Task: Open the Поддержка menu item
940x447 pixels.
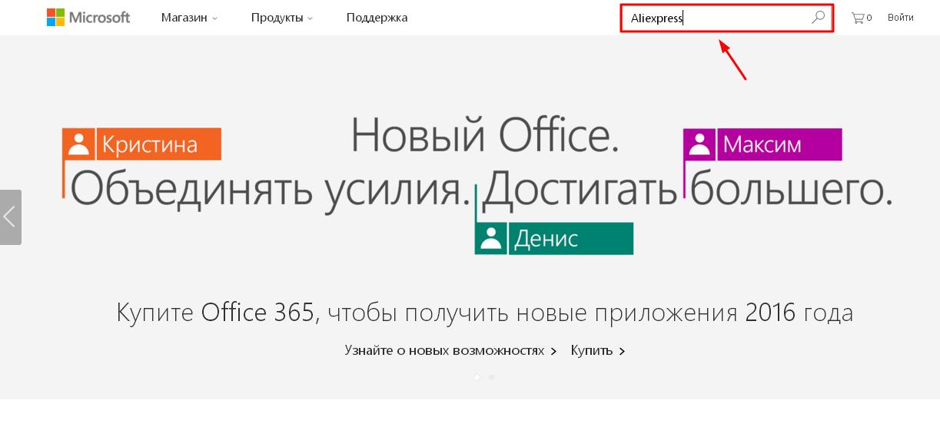Action: (377, 17)
